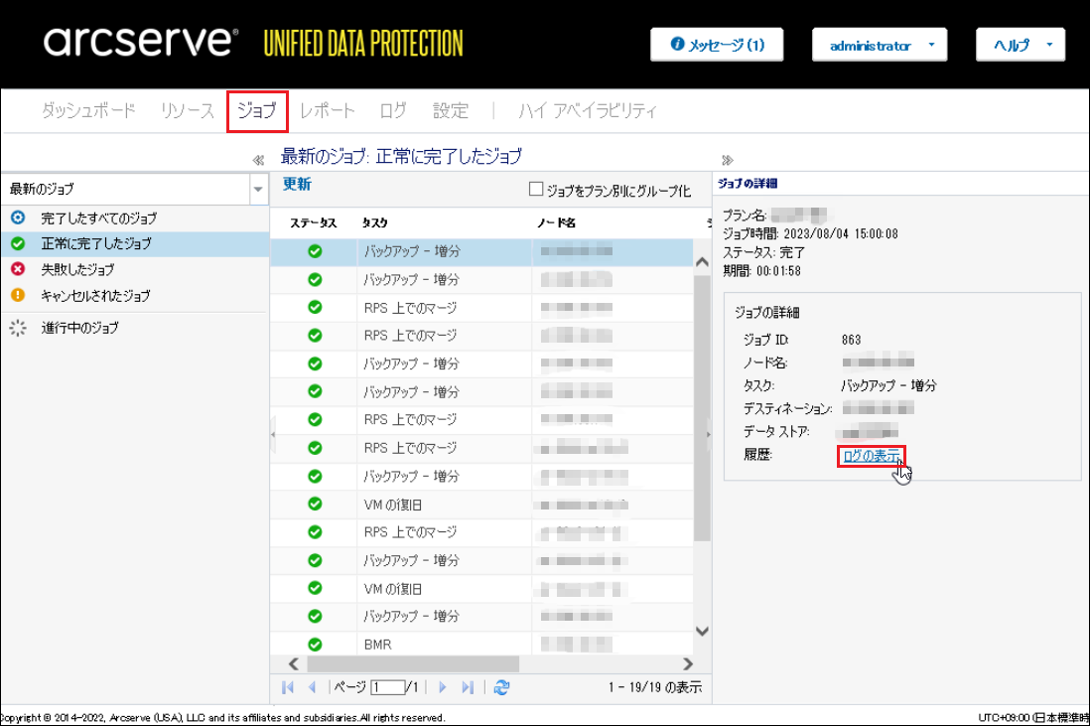Click the orange canceled-jobs warning icon

[18, 296]
